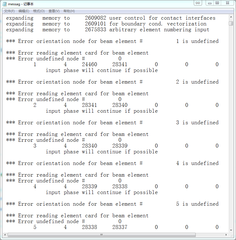Click node '28338' in element 5 row
Image resolution: width=236 pixels, height=240 pixels.
pyautogui.click(x=89, y=227)
